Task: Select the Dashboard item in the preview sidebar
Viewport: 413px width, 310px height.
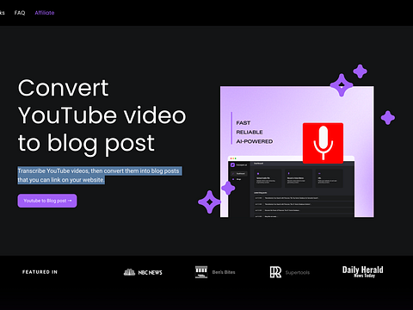Action: pyautogui.click(x=239, y=174)
